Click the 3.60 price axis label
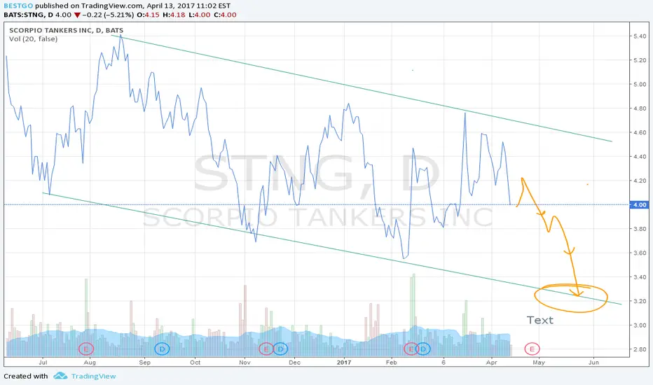The width and height of the screenshot is (653, 385). coord(640,253)
